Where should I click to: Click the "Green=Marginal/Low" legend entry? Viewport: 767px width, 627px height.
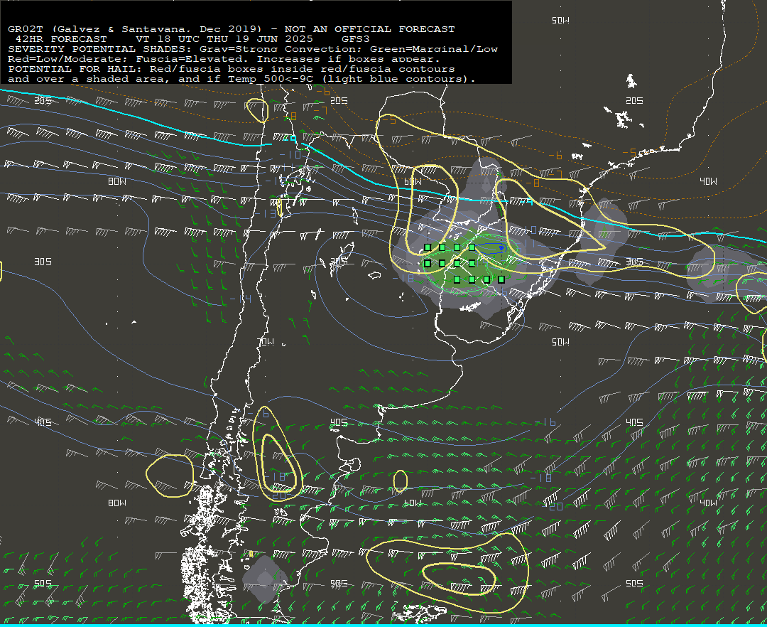tap(433, 49)
